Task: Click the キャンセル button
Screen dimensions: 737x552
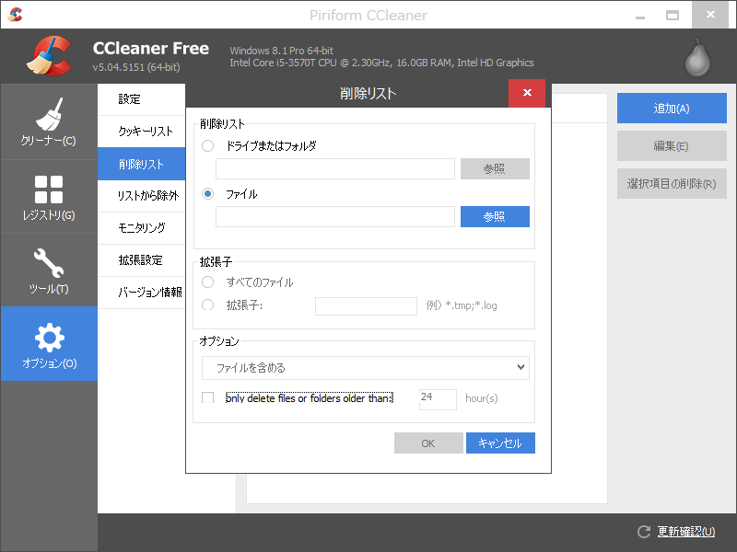Action: click(500, 443)
